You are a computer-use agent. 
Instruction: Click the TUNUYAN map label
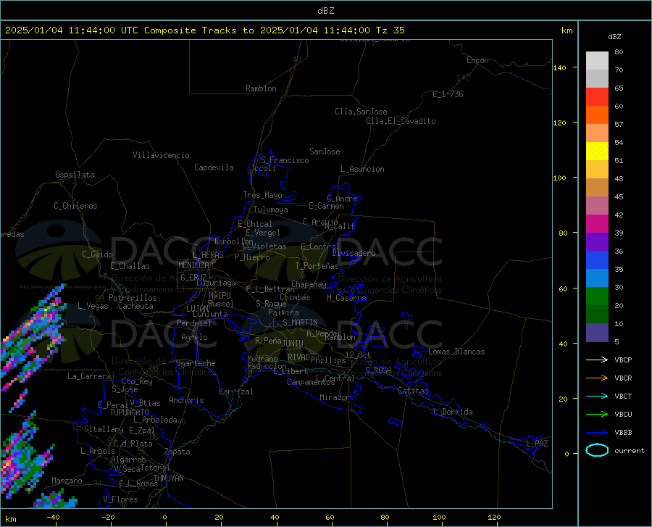coord(168,478)
